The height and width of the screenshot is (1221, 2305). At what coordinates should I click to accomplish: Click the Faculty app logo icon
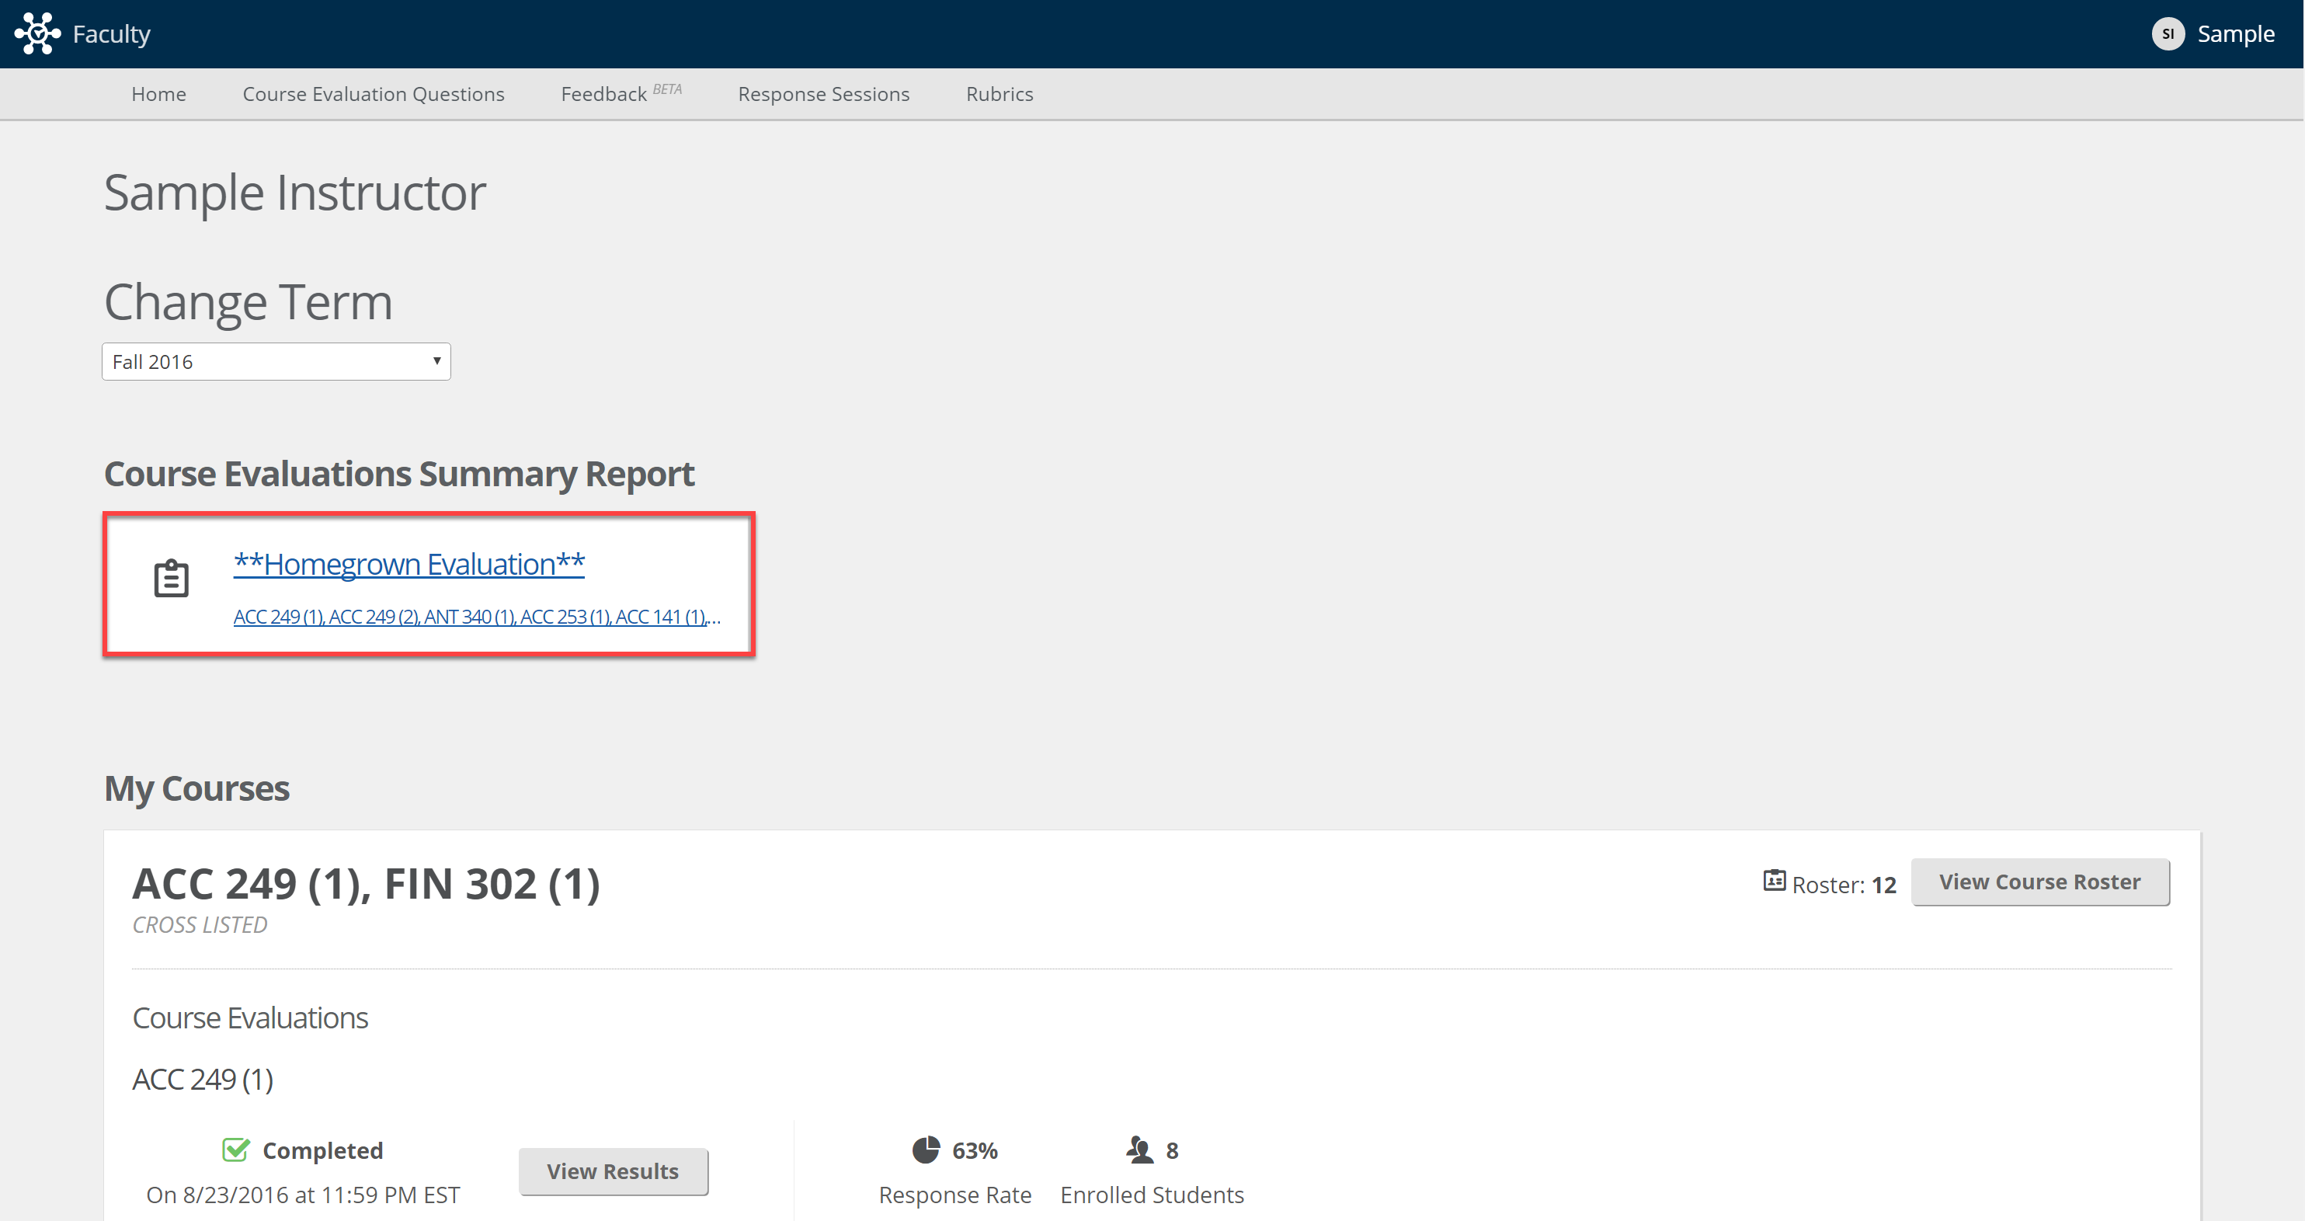(37, 33)
